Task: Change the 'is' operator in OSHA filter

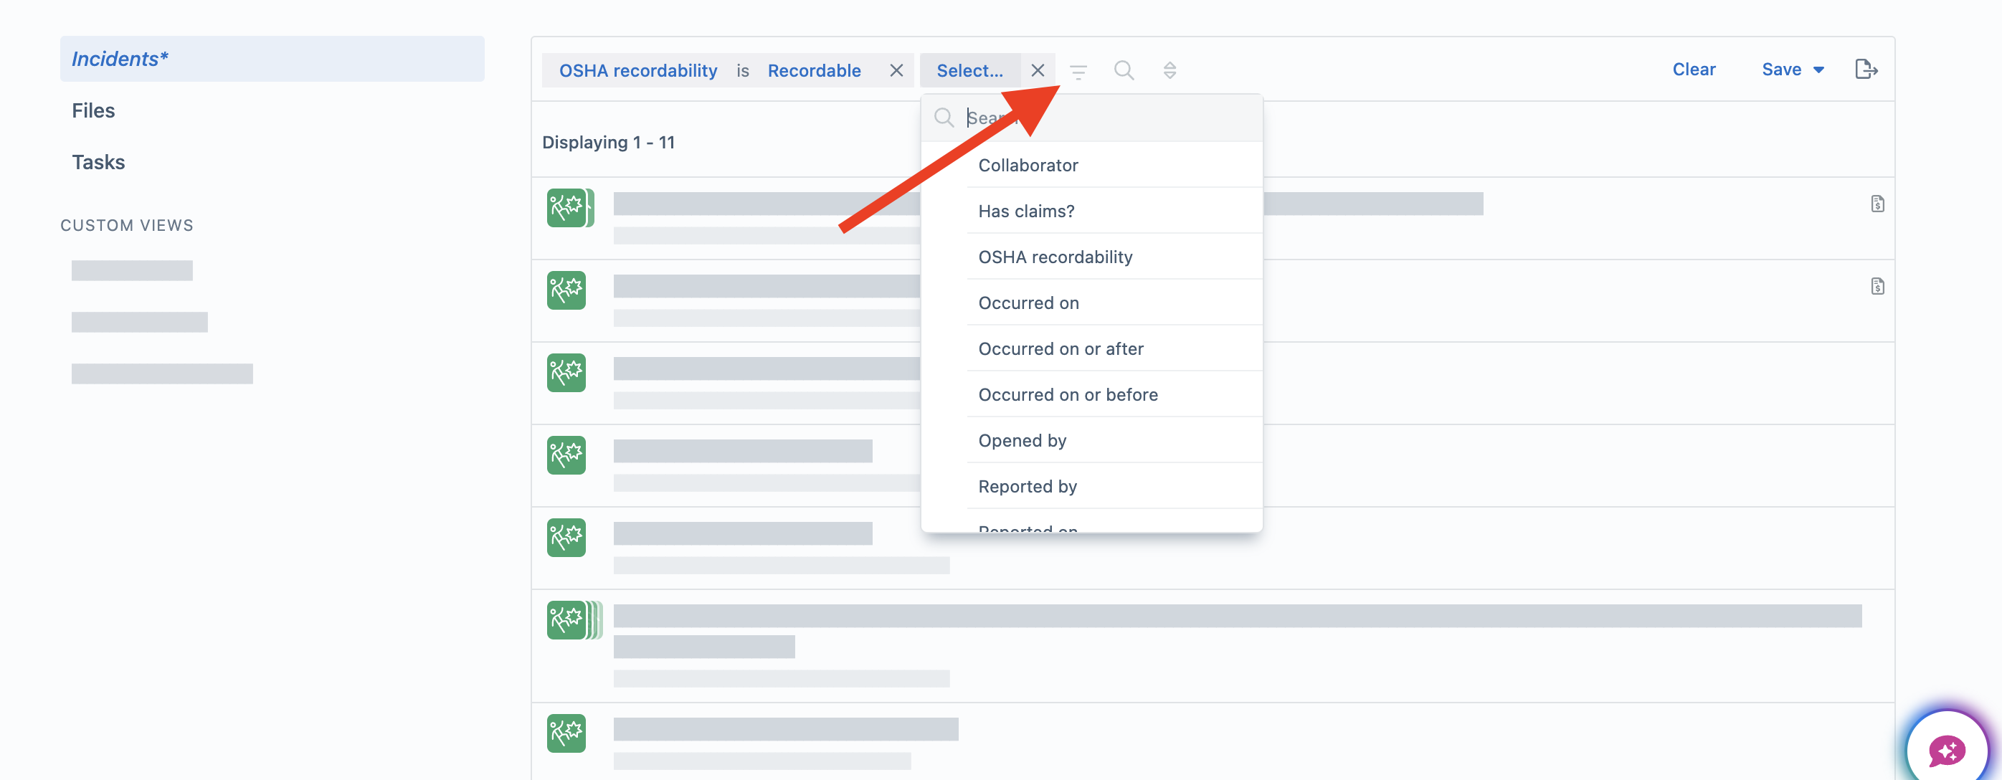Action: tap(742, 71)
